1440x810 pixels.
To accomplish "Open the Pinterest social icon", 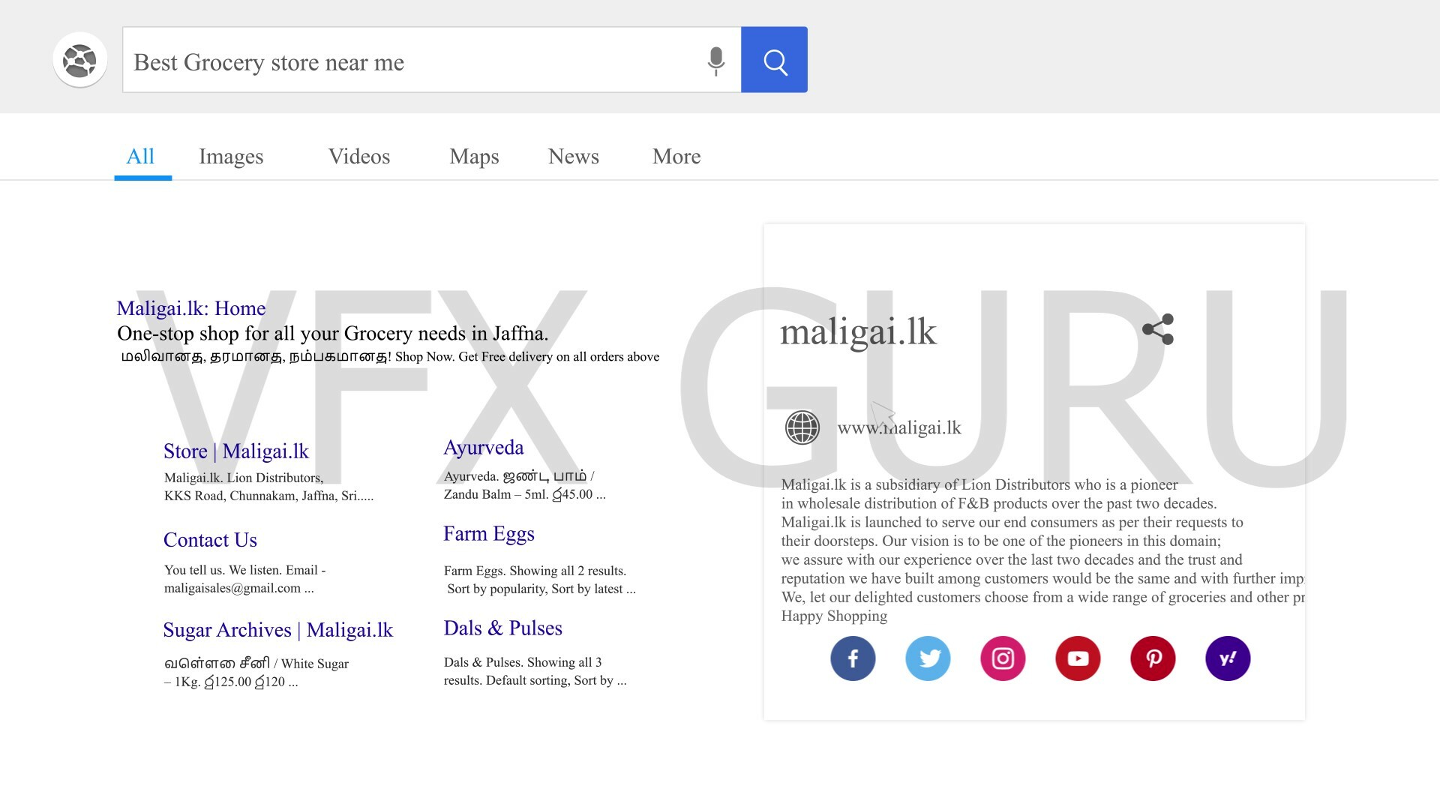I will pyautogui.click(x=1153, y=658).
